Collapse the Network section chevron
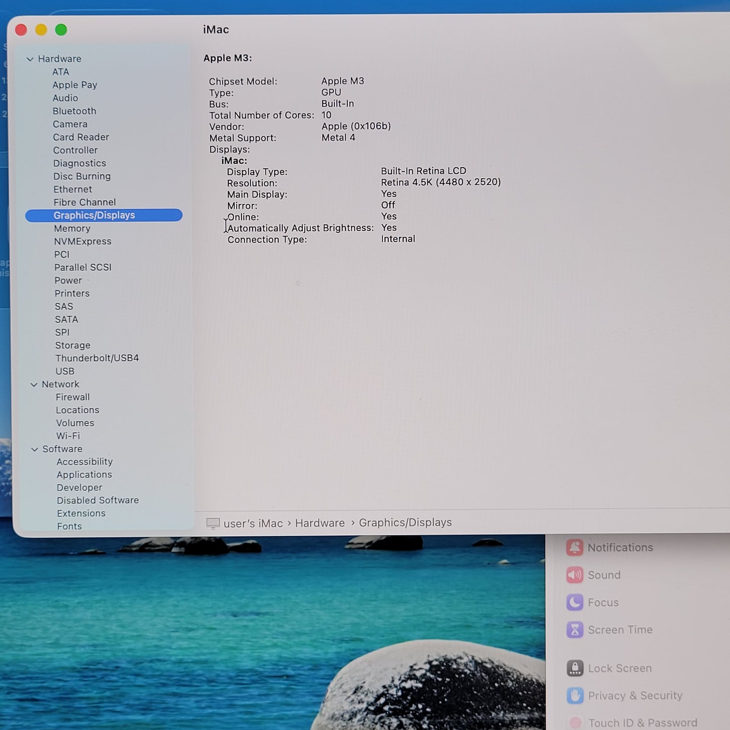 (34, 384)
